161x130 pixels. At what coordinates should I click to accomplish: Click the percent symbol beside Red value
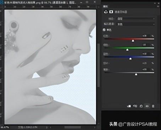coord(152,36)
